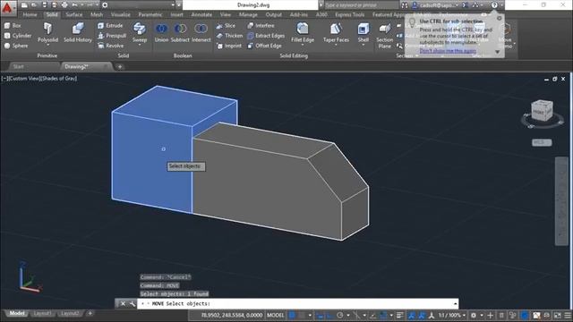
Task: Expand the Fillet Edge dropdown arrow
Action: point(303,45)
